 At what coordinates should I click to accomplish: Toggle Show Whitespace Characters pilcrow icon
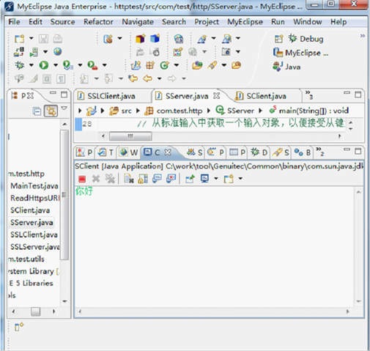[x=61, y=78]
